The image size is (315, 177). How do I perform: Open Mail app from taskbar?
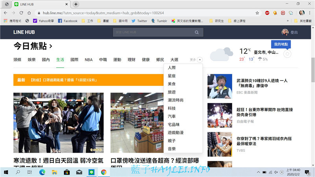pyautogui.click(x=79, y=172)
